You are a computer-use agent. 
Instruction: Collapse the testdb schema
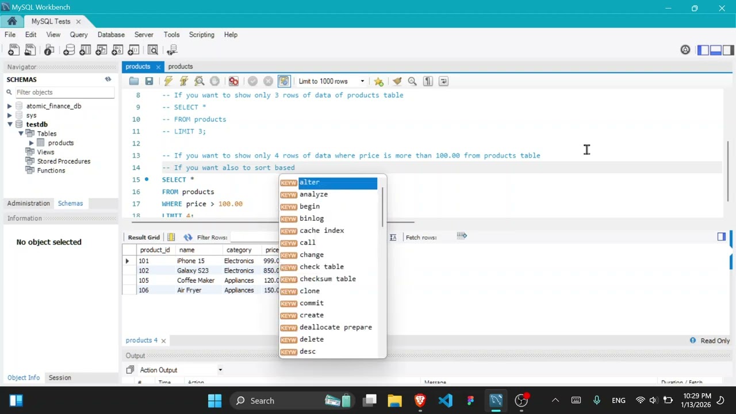[x=10, y=124]
